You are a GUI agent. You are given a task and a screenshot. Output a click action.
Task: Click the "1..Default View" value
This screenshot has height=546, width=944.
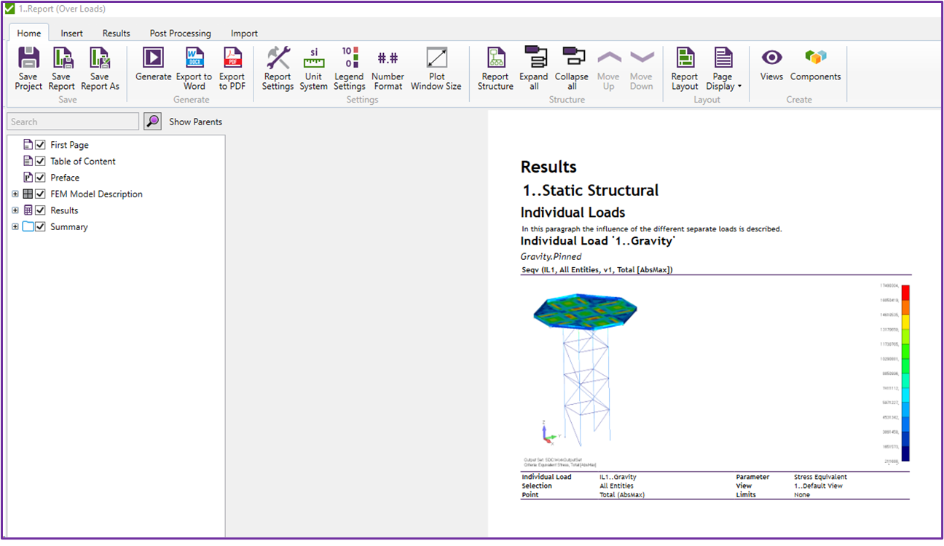[819, 486]
